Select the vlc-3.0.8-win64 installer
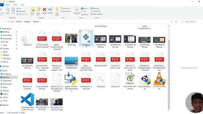This screenshot has height=114, width=203. click(159, 81)
